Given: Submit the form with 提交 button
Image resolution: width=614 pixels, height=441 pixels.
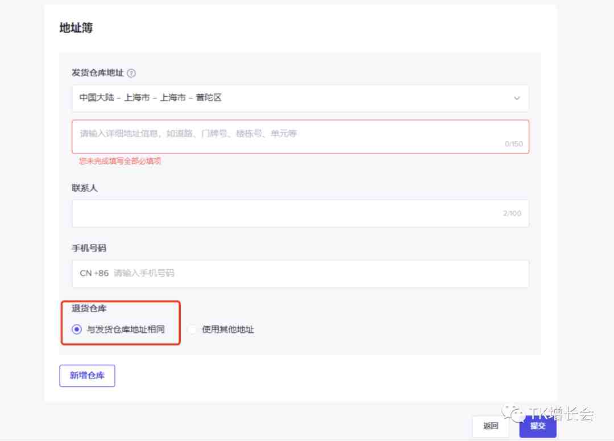Looking at the screenshot, I should pos(538,426).
